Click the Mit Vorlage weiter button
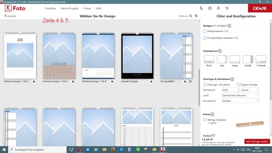The width and height of the screenshot is (272, 153). [257, 141]
